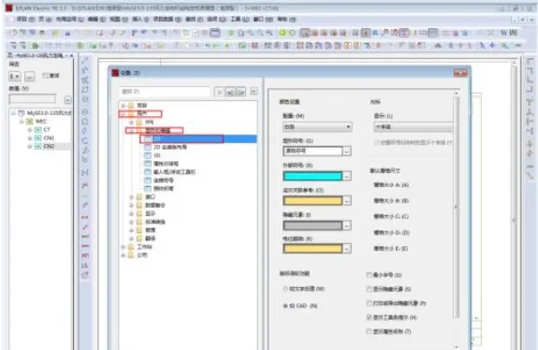Screen dimensions: 538x350
Task: Enable the 打印或导出隐藏元素 (P) checkbox
Action: click(x=370, y=303)
